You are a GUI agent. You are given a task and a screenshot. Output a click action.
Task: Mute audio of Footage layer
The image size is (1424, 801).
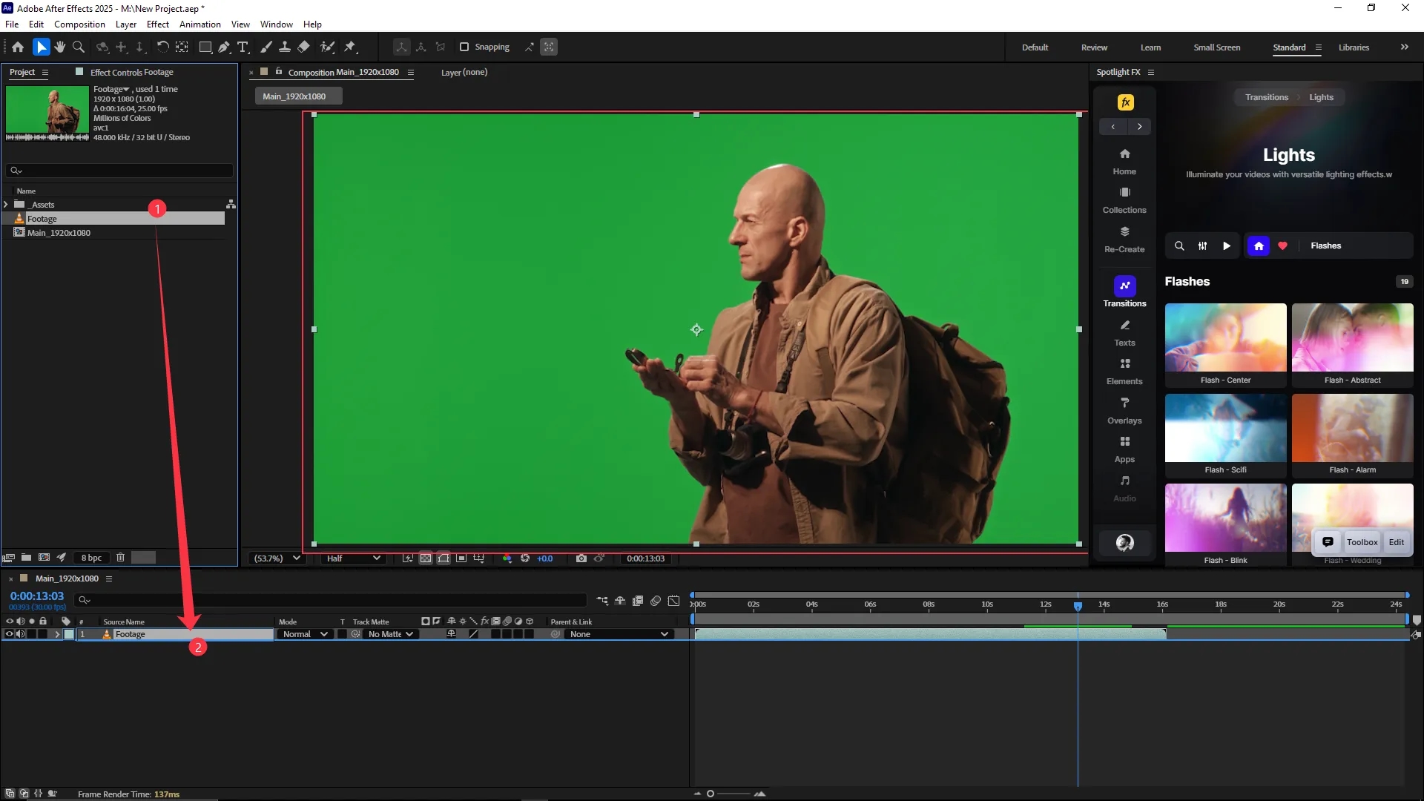[21, 634]
